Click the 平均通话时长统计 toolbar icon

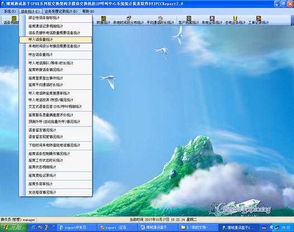[160, 20]
